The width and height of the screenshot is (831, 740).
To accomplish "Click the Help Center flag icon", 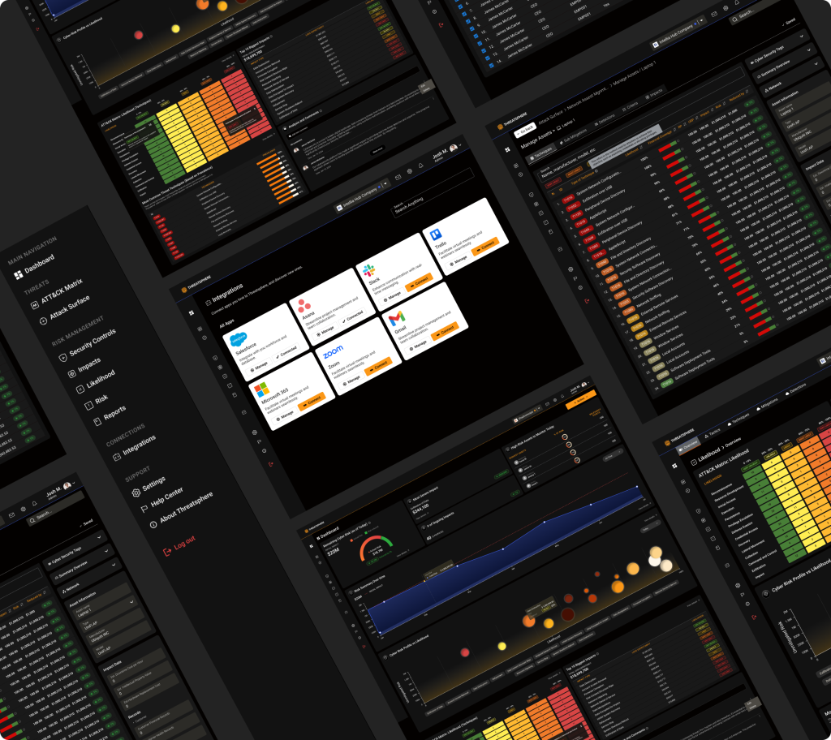I will (x=144, y=509).
